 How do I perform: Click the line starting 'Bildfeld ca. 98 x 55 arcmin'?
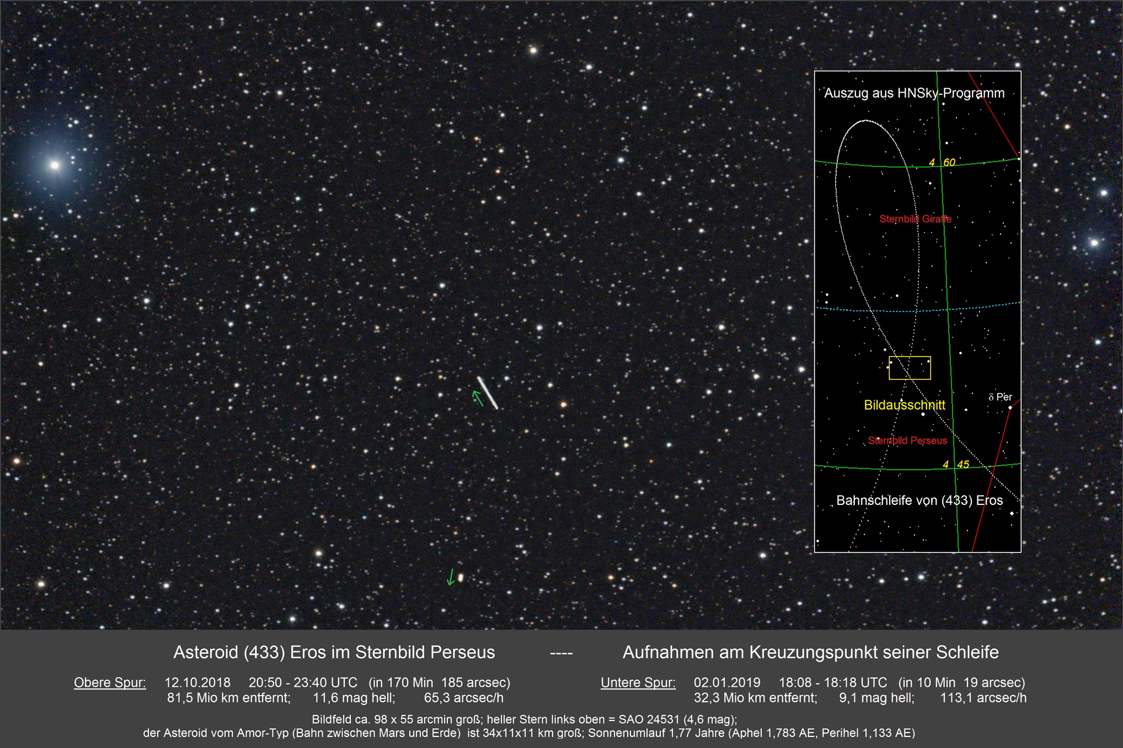pyautogui.click(x=525, y=719)
